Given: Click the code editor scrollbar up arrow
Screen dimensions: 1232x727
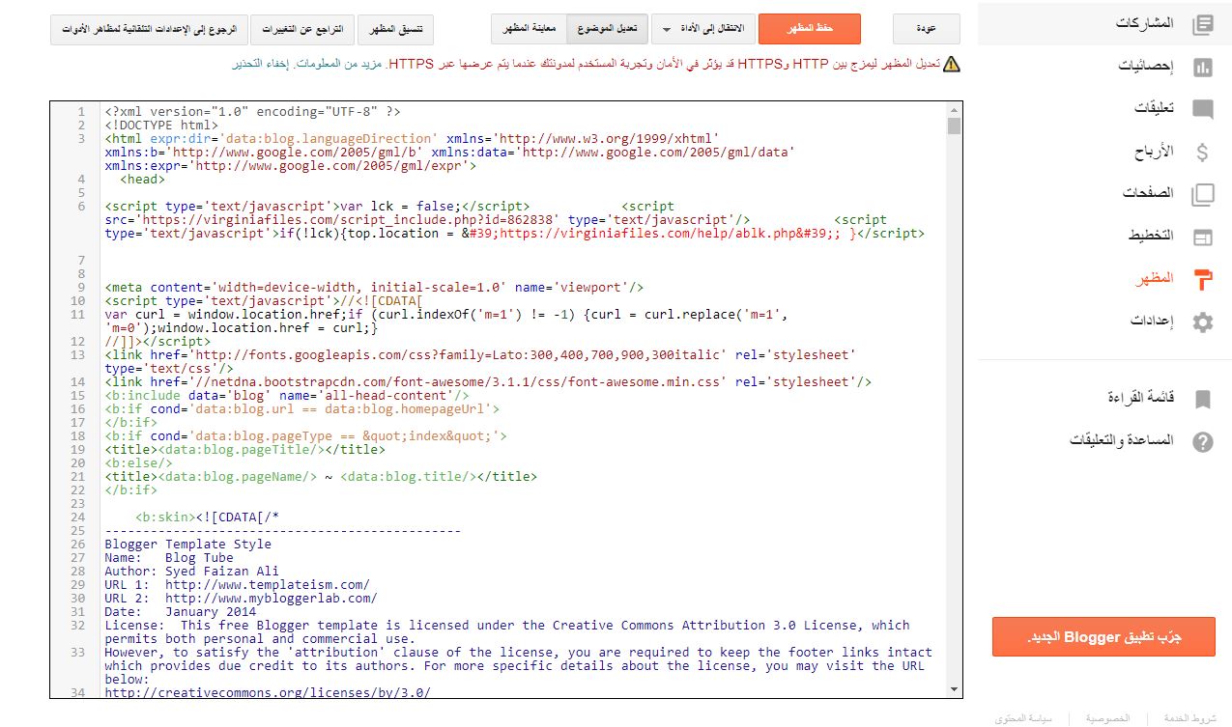Looking at the screenshot, I should tap(955, 110).
